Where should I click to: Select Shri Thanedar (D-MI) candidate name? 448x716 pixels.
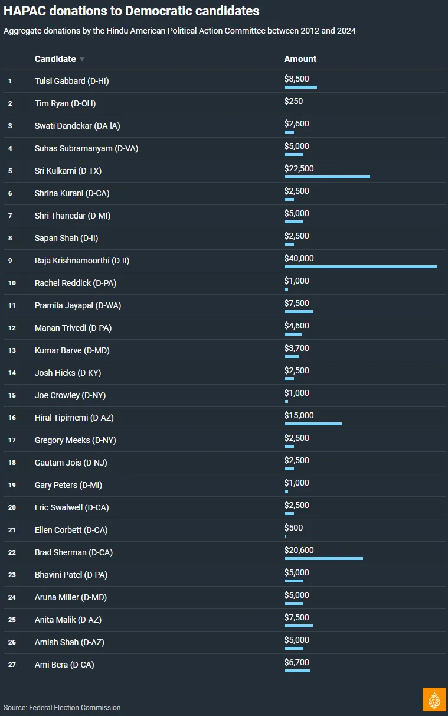tap(73, 216)
